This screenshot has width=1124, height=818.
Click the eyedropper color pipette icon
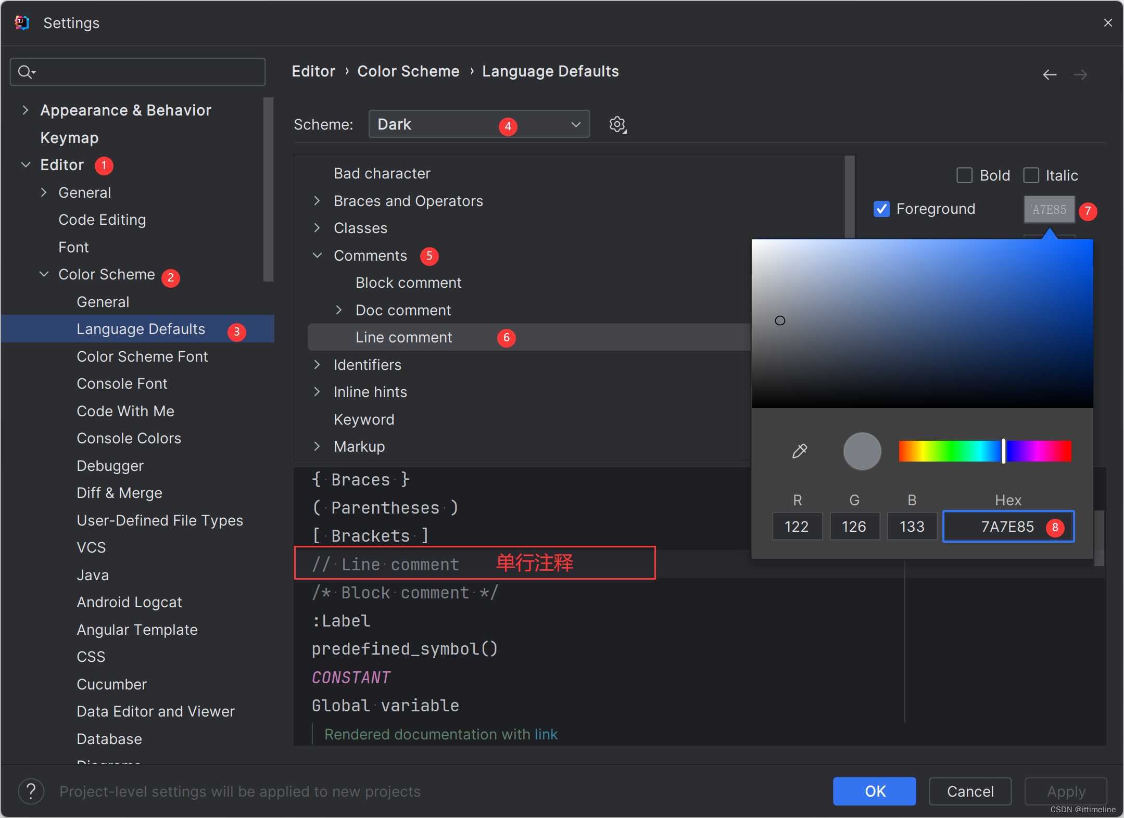pyautogui.click(x=800, y=451)
